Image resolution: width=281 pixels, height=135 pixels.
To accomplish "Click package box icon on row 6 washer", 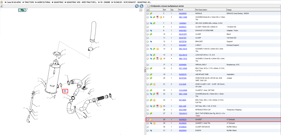I will pos(161,17).
